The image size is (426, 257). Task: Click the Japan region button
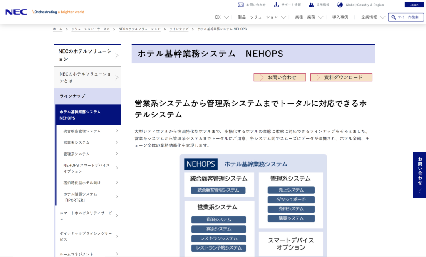click(414, 5)
